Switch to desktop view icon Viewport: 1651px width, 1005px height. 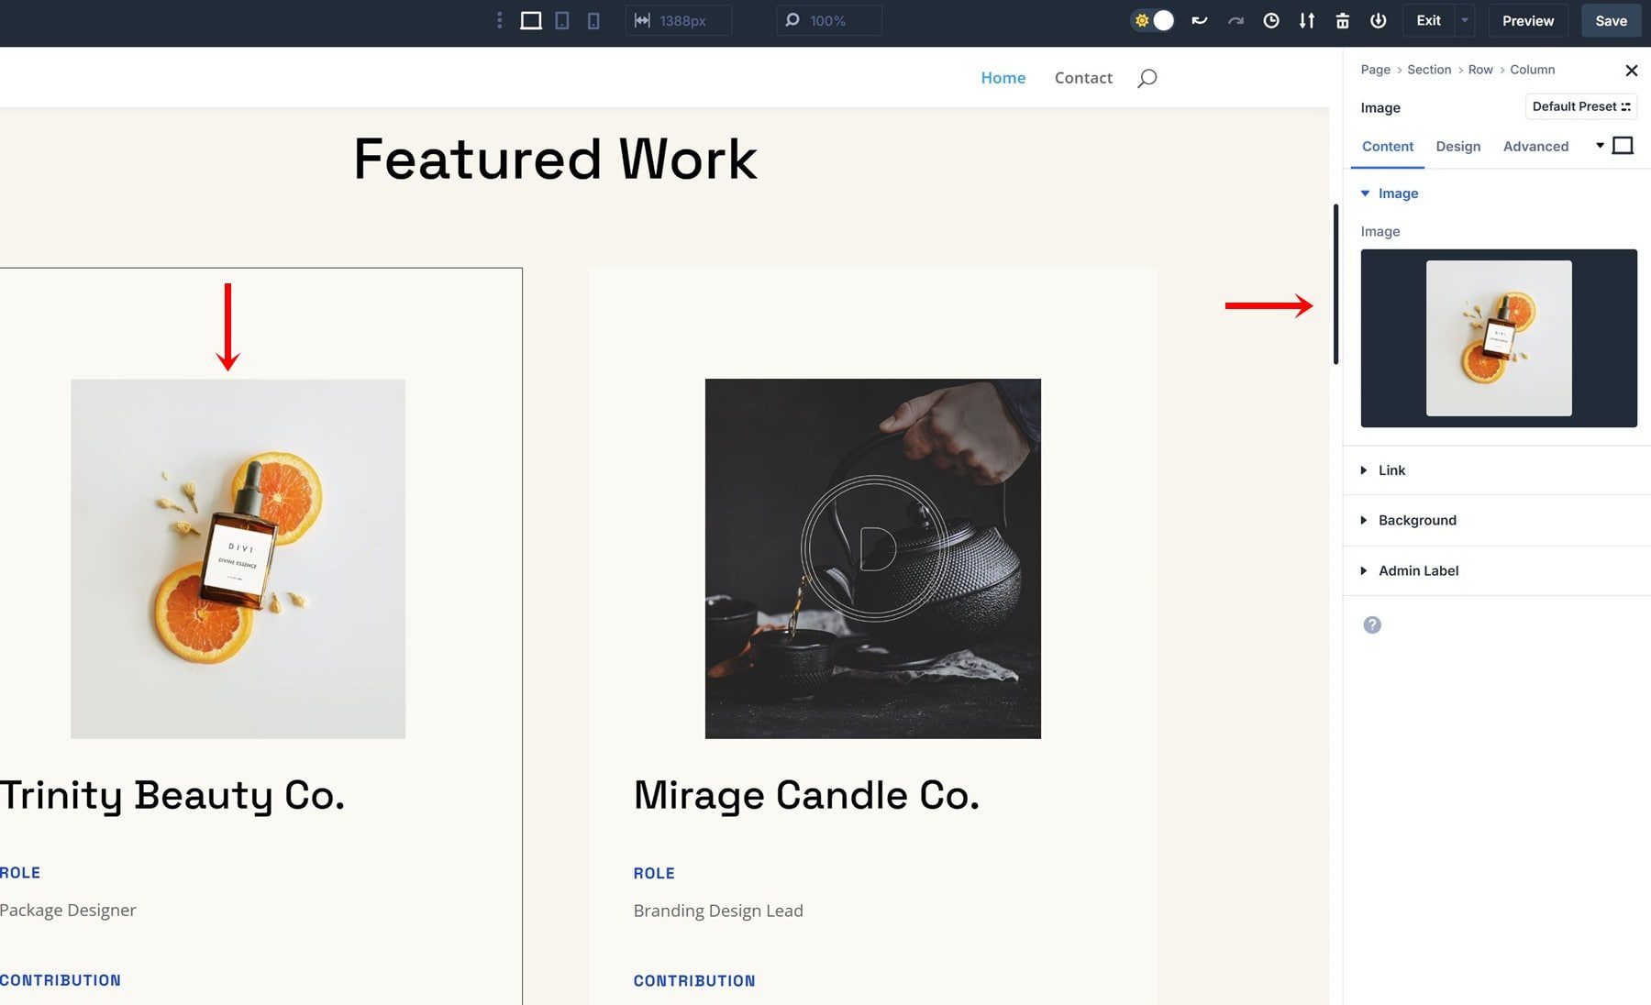point(530,20)
